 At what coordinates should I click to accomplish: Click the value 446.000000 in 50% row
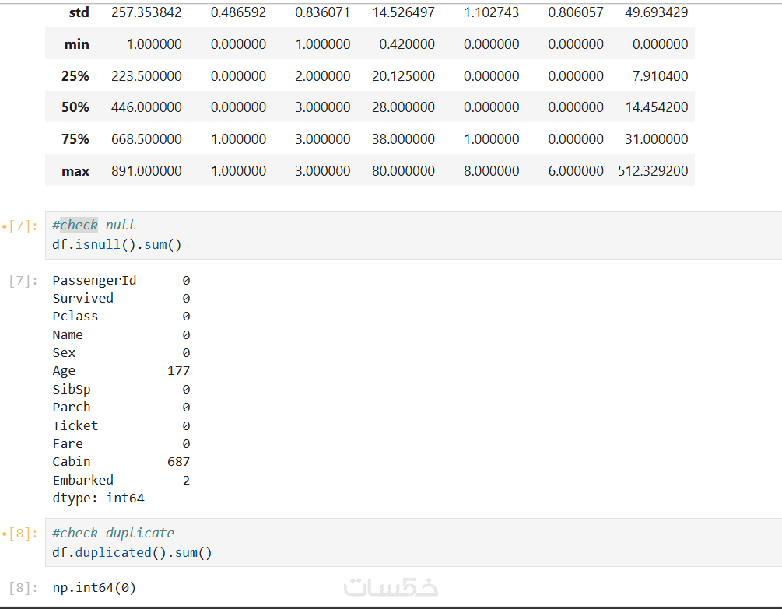point(146,107)
